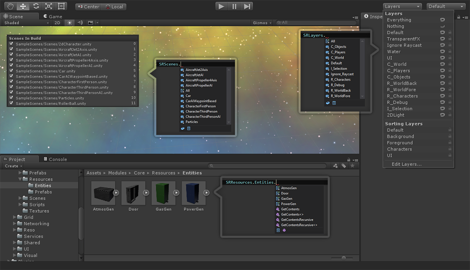Click the Play button

click(x=221, y=6)
